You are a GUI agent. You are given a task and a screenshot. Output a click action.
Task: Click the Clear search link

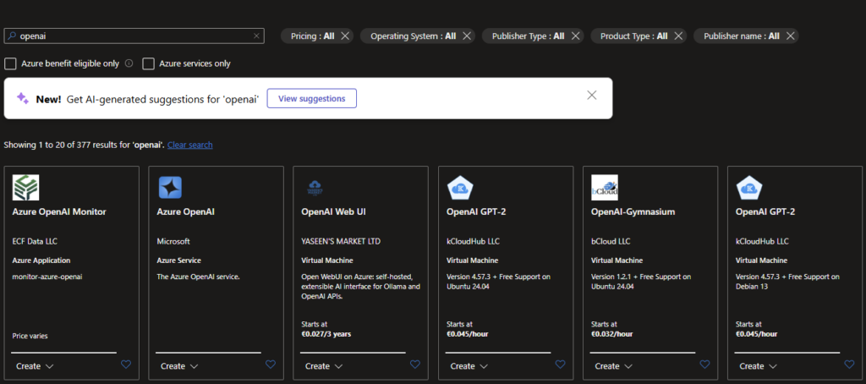tap(189, 145)
